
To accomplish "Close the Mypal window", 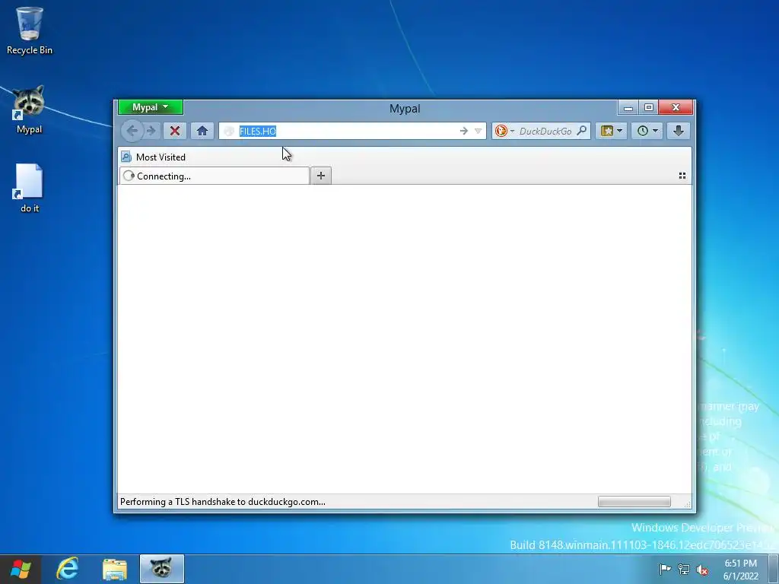I will [x=676, y=107].
